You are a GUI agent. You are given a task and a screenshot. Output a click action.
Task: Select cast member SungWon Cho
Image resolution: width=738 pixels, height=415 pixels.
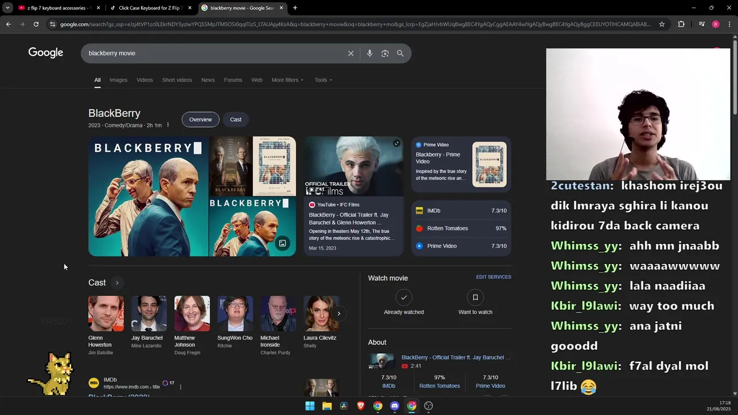235,323
